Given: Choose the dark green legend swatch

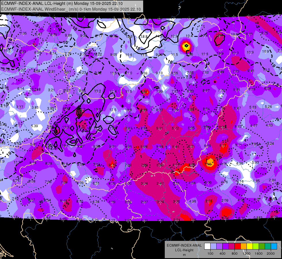Looking at the screenshot, I should coord(262,246).
